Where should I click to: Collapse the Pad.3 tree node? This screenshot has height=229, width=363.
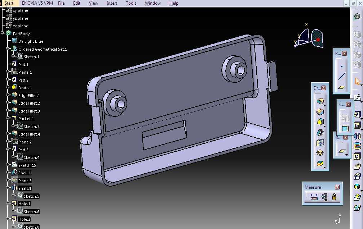[8, 149]
